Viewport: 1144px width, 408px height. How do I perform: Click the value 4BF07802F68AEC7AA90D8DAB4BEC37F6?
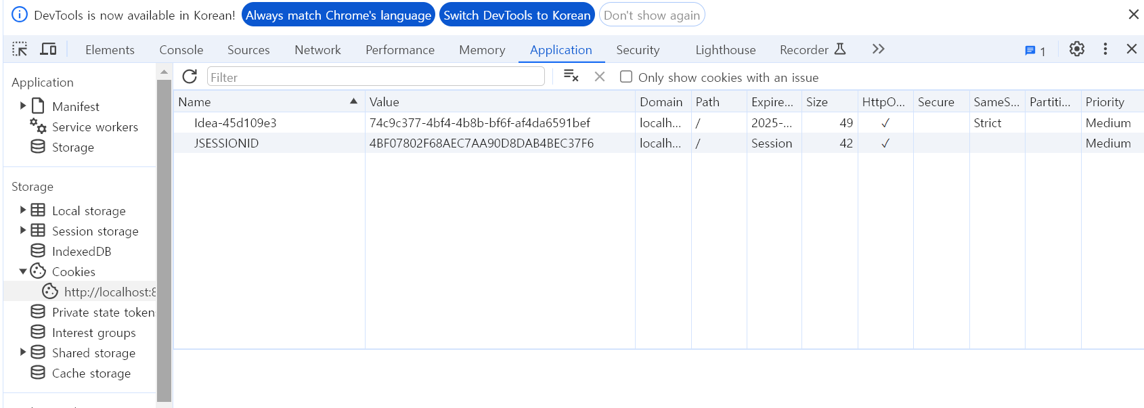(481, 143)
